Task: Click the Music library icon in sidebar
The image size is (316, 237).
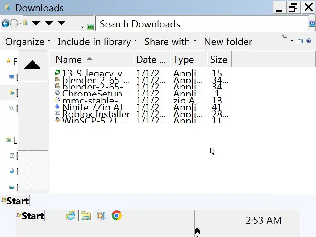Action: pyautogui.click(x=12, y=171)
